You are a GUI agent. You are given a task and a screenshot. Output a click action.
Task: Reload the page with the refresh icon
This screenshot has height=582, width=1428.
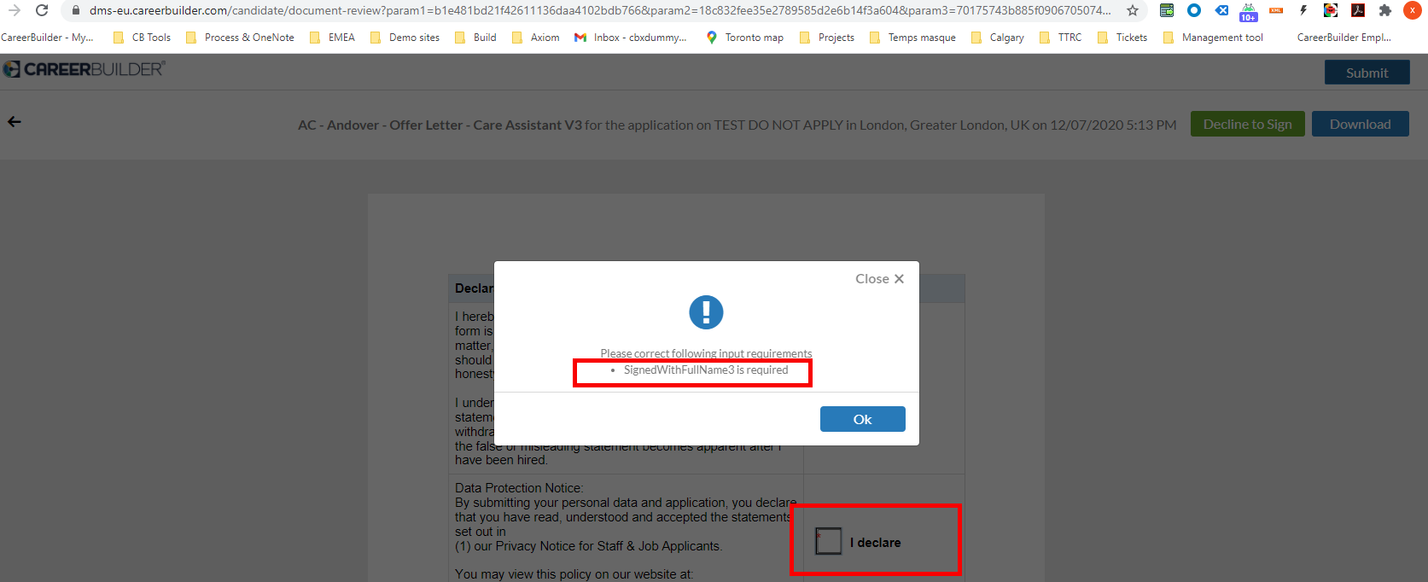tap(42, 10)
